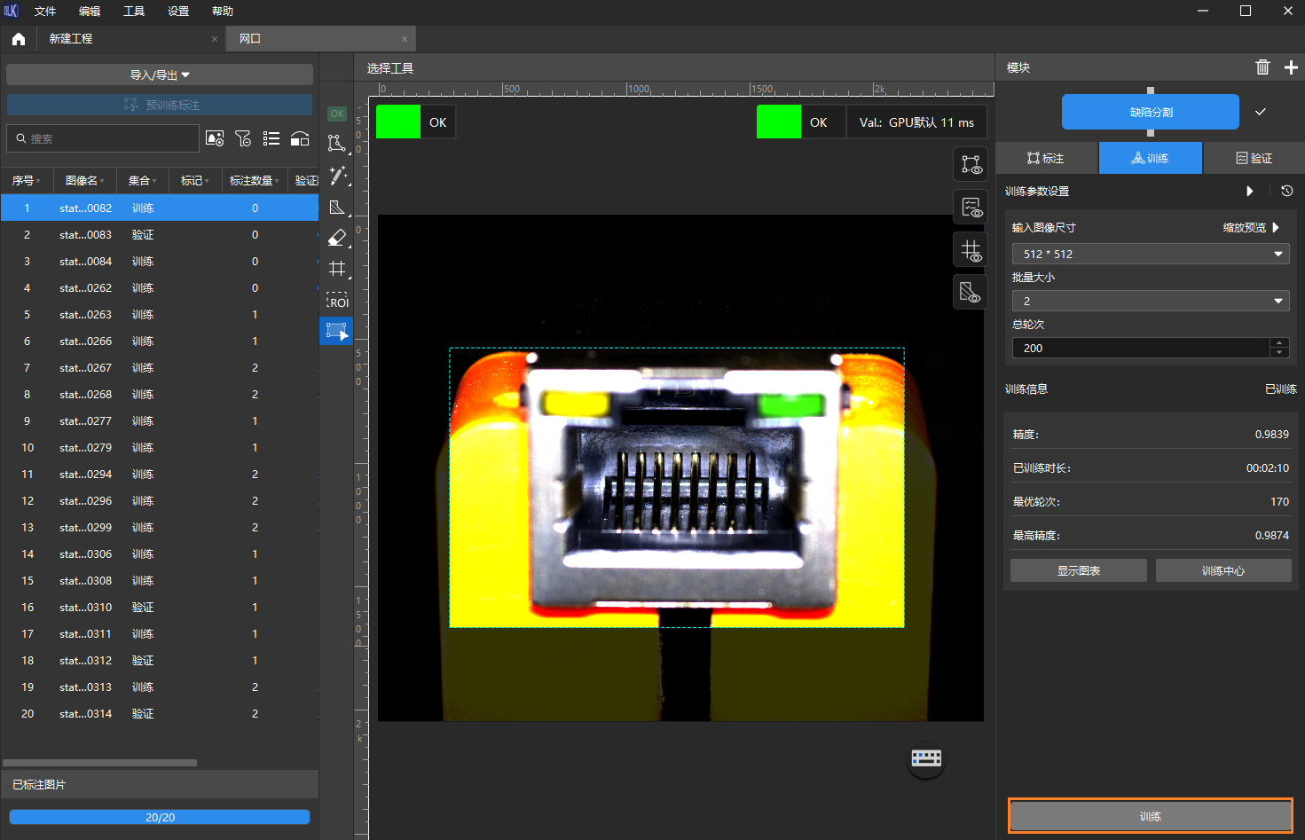Reset training parameters with the history icon
1305x840 pixels.
pos(1286,191)
